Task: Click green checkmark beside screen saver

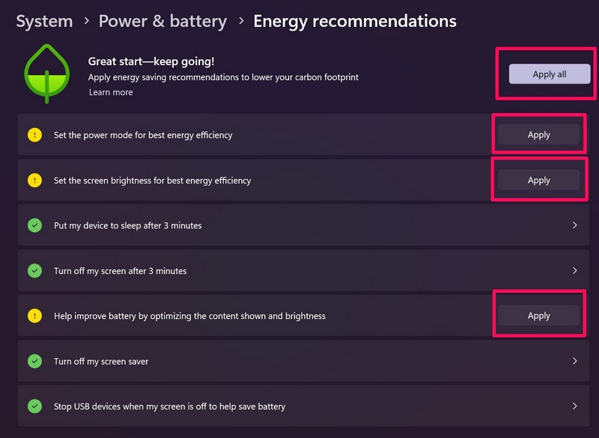Action: pyautogui.click(x=34, y=361)
